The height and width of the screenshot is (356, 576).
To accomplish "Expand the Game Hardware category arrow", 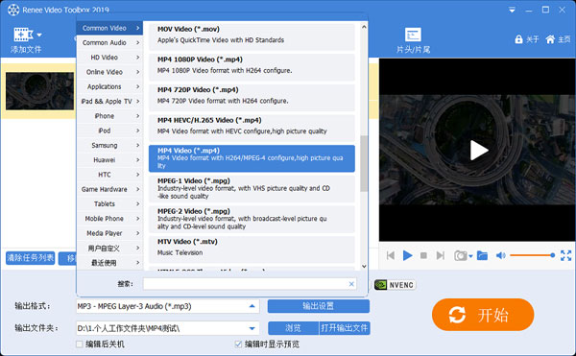I will (x=137, y=189).
